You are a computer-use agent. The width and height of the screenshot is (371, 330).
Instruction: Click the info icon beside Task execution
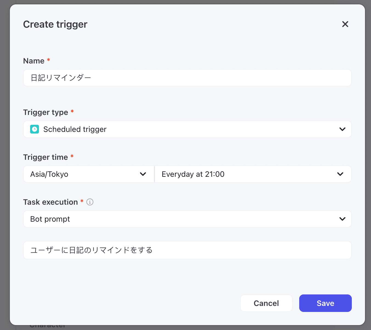(x=90, y=202)
